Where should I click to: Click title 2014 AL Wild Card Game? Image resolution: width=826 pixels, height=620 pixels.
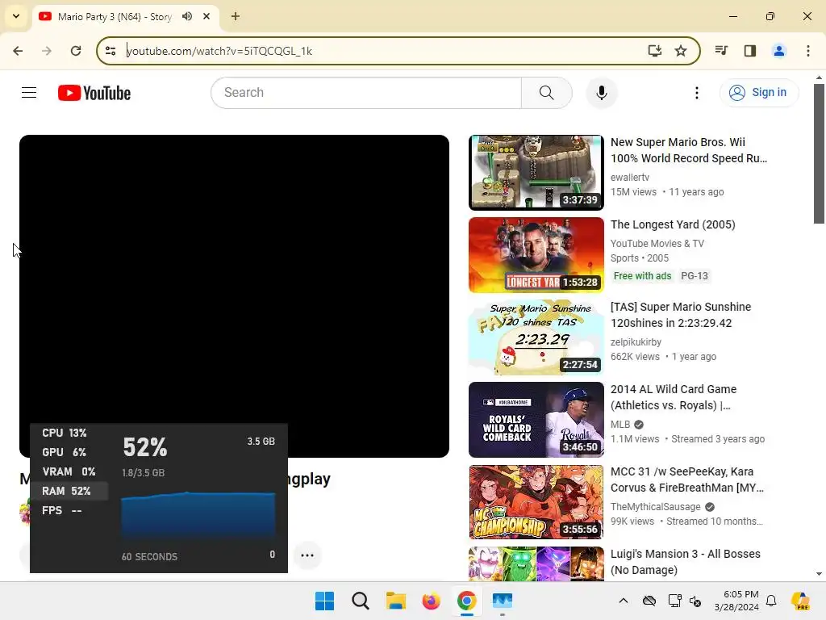[x=674, y=397]
